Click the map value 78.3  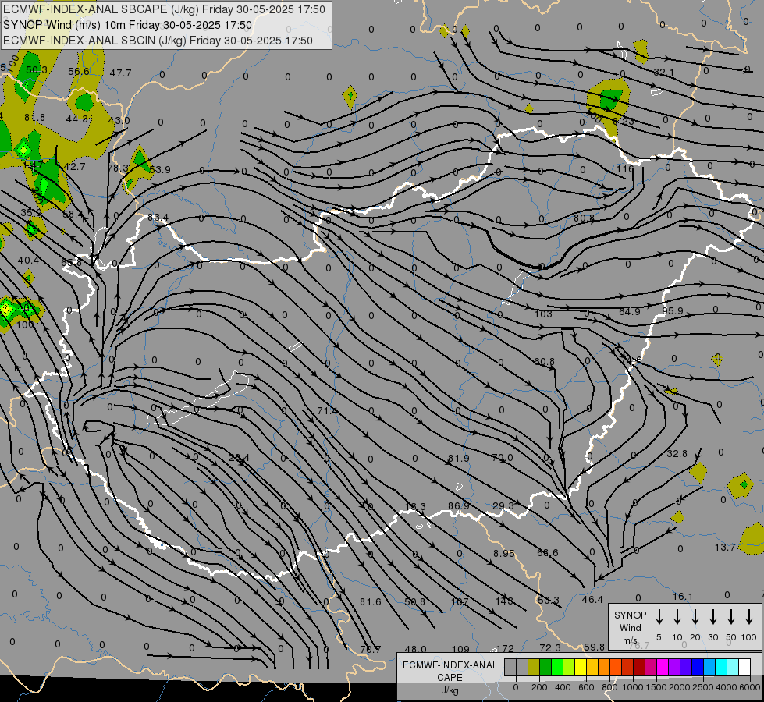click(x=118, y=168)
